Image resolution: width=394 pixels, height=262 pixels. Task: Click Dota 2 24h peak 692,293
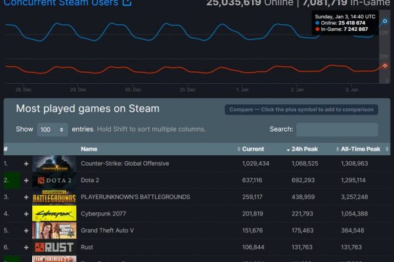tap(303, 180)
